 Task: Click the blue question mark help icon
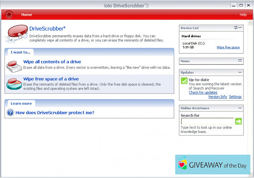tap(11, 113)
